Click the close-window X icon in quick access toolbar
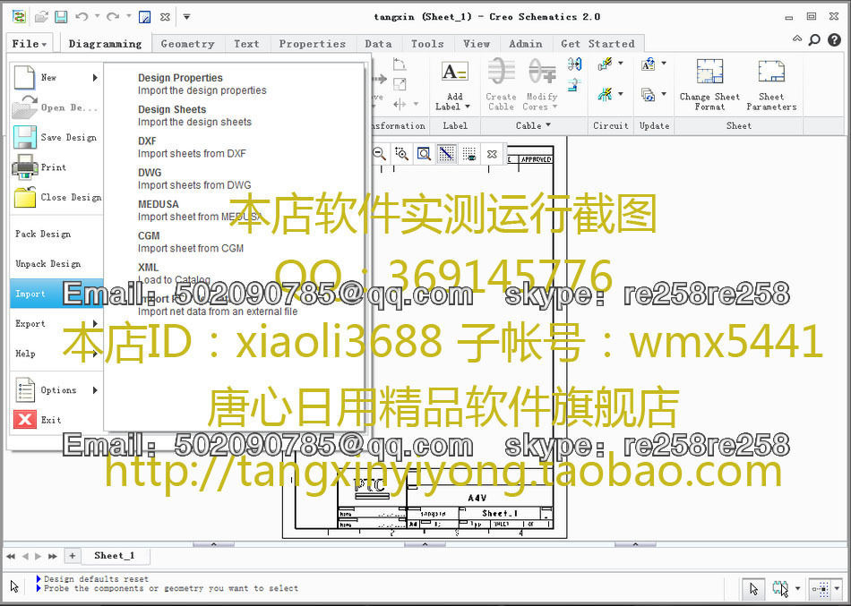 (165, 17)
